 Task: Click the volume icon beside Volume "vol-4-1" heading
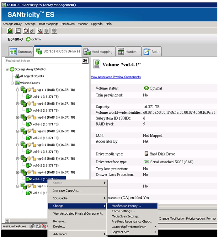click(97, 64)
